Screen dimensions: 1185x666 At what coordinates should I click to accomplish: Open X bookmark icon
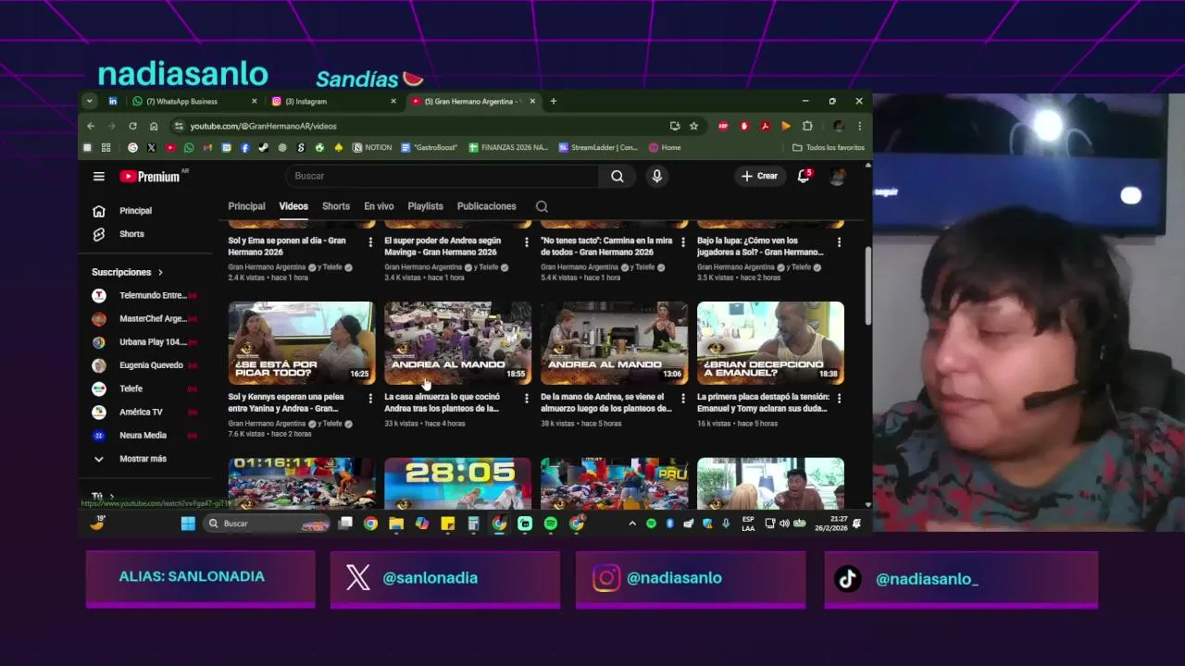point(151,147)
